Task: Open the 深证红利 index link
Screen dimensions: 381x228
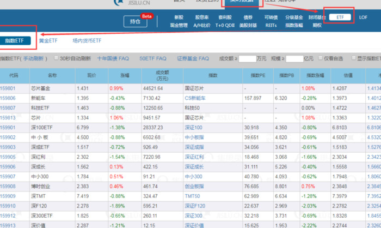Action: (194, 157)
